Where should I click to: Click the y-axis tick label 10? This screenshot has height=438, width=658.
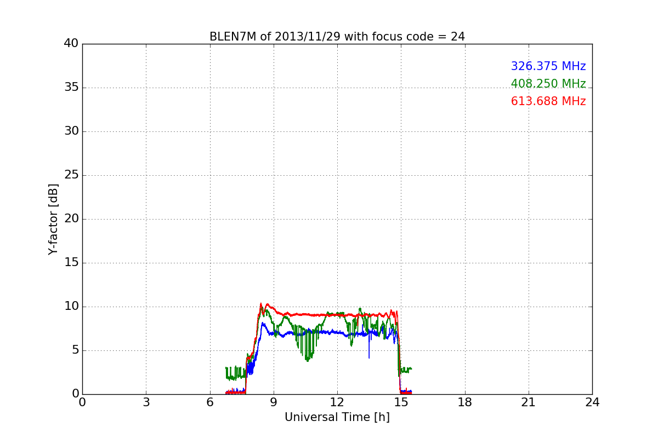point(71,307)
